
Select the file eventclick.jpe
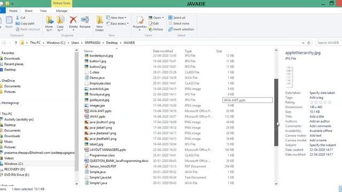coord(99,89)
